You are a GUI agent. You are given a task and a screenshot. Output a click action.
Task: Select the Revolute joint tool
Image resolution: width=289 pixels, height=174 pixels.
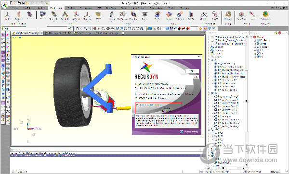coord(65,16)
